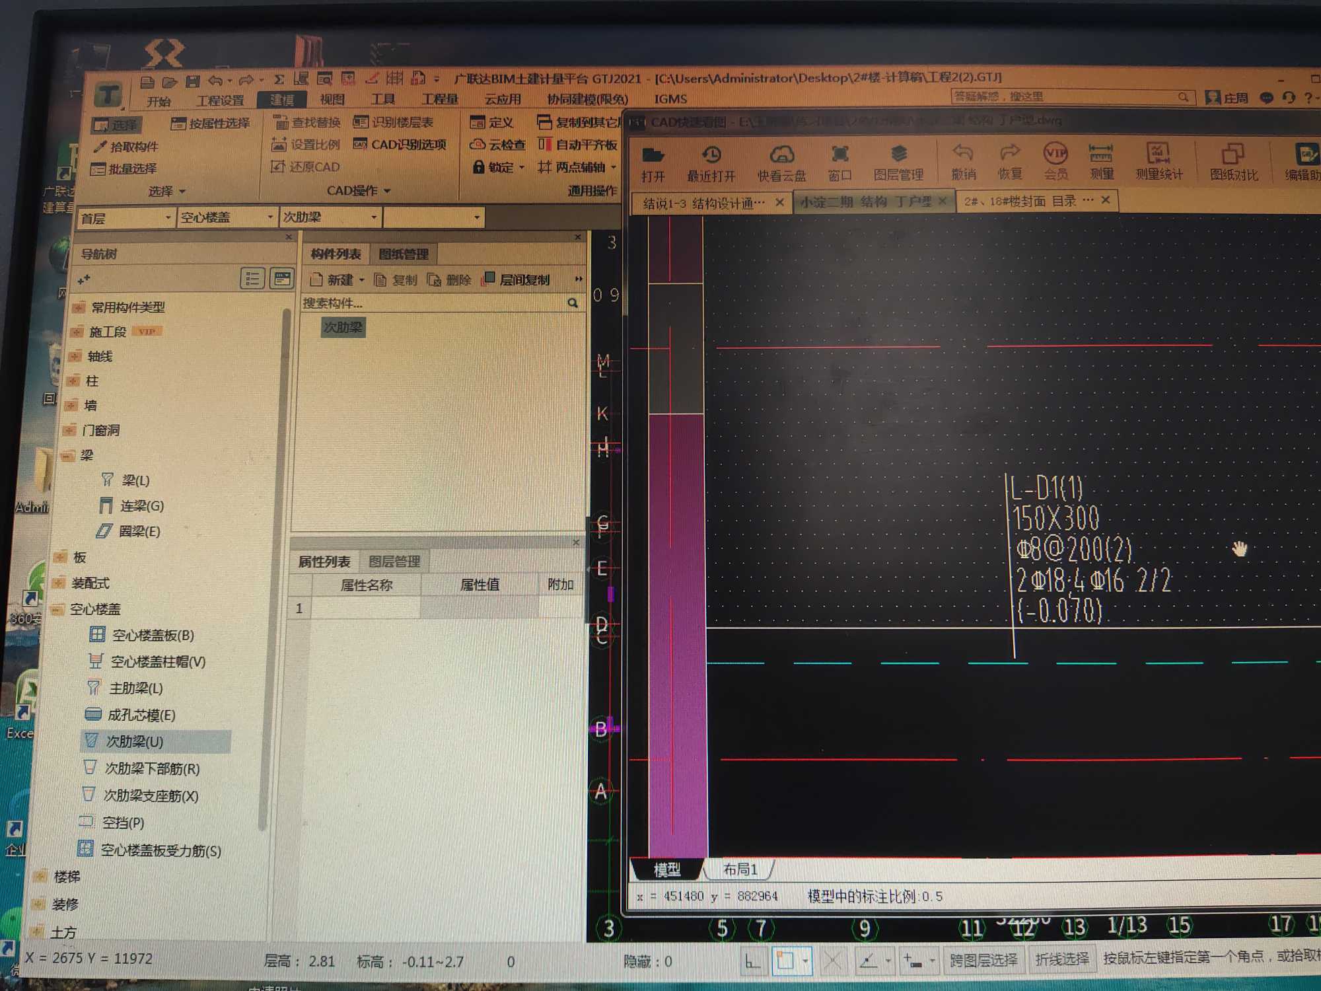1321x991 pixels.
Task: Click 复制到其它层 in ribbon
Action: [579, 122]
